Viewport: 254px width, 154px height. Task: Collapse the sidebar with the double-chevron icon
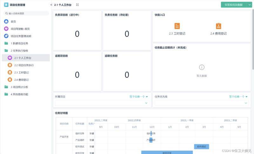51,5
